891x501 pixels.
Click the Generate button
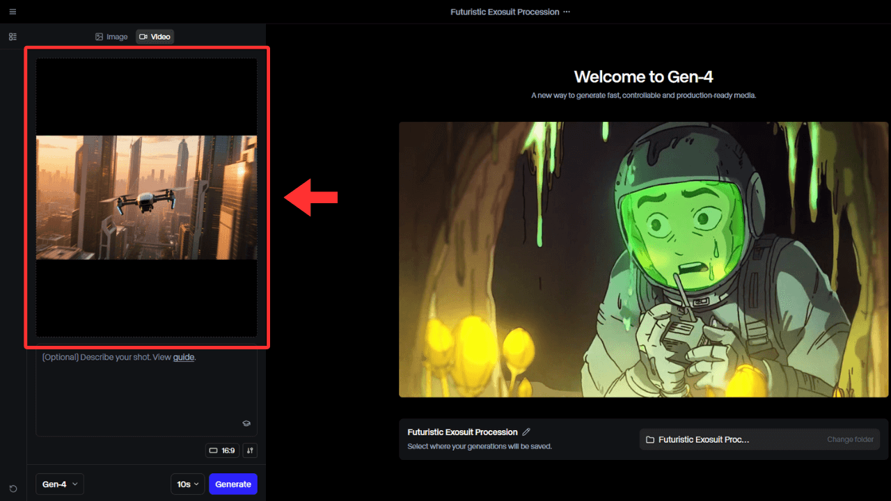(x=233, y=484)
